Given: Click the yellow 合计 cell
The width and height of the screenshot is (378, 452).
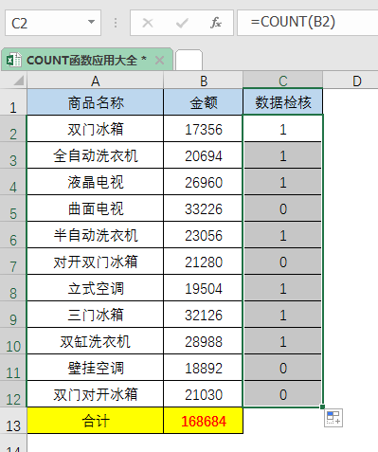Looking at the screenshot, I should [x=96, y=421].
